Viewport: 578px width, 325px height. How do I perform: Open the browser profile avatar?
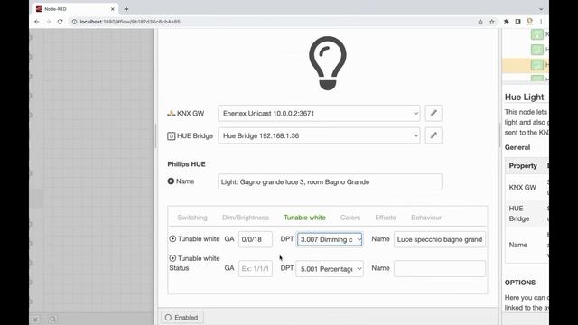(530, 22)
